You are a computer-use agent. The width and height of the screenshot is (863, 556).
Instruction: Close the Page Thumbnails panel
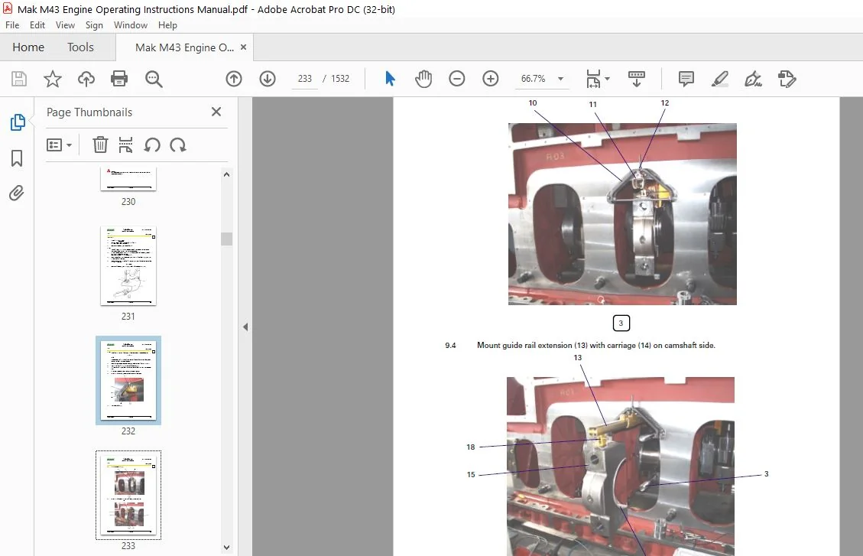coord(216,112)
